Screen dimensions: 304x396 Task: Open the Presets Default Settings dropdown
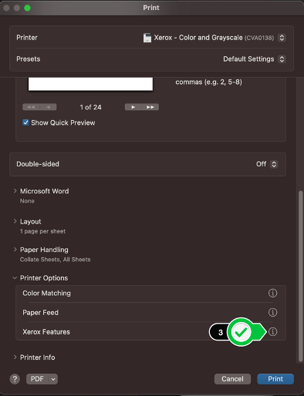point(282,59)
